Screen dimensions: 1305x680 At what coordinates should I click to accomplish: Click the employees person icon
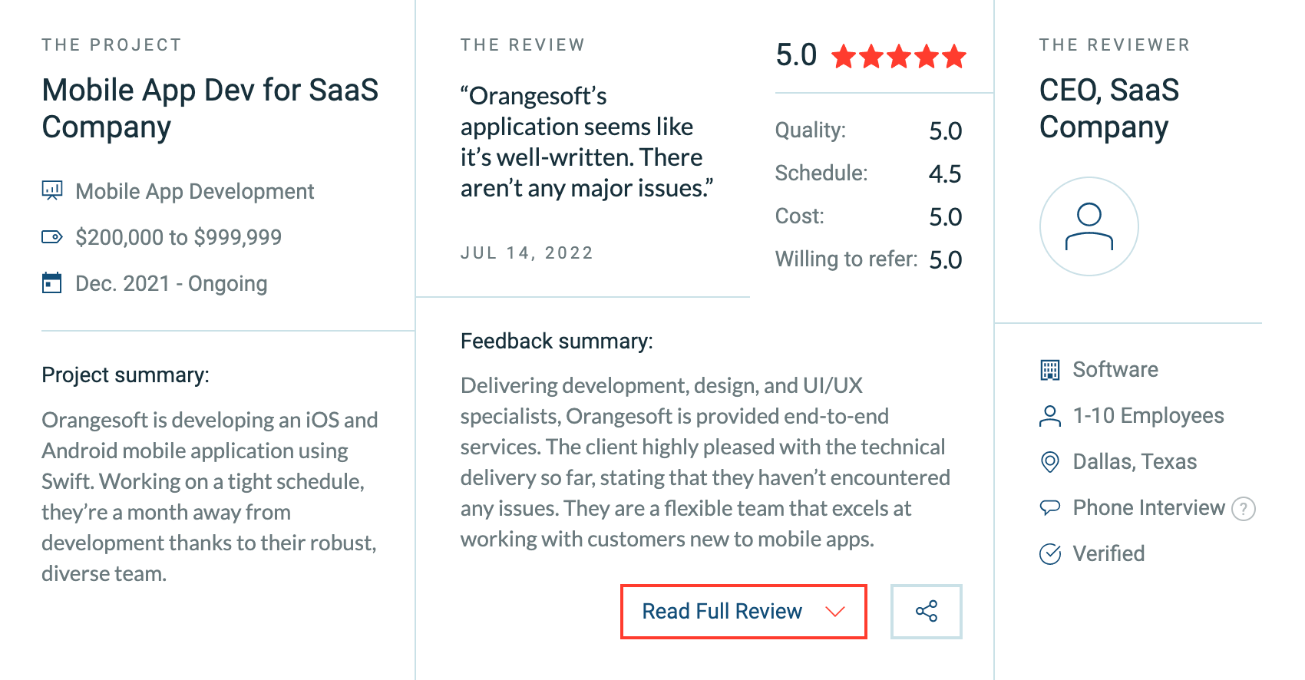click(x=1049, y=416)
